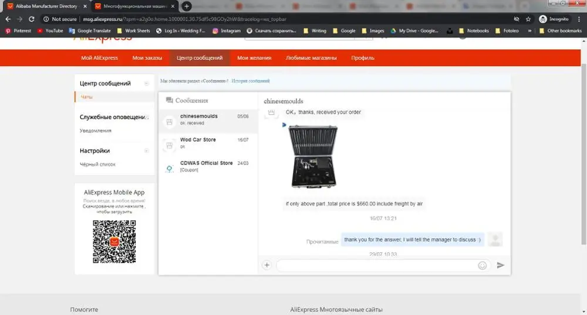This screenshot has height=315, width=587.
Task: Open YouTube bookmark
Action: point(50,30)
